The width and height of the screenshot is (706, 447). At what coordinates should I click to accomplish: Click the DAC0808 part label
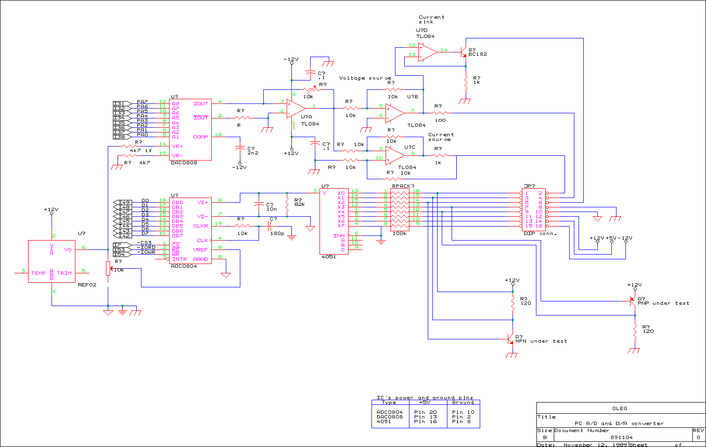click(184, 163)
